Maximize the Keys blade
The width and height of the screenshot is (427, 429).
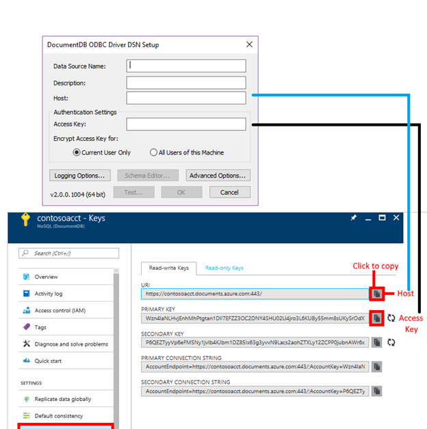(x=382, y=218)
